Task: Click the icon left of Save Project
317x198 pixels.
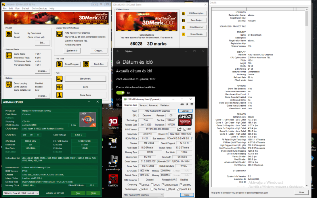Action: [183, 21]
